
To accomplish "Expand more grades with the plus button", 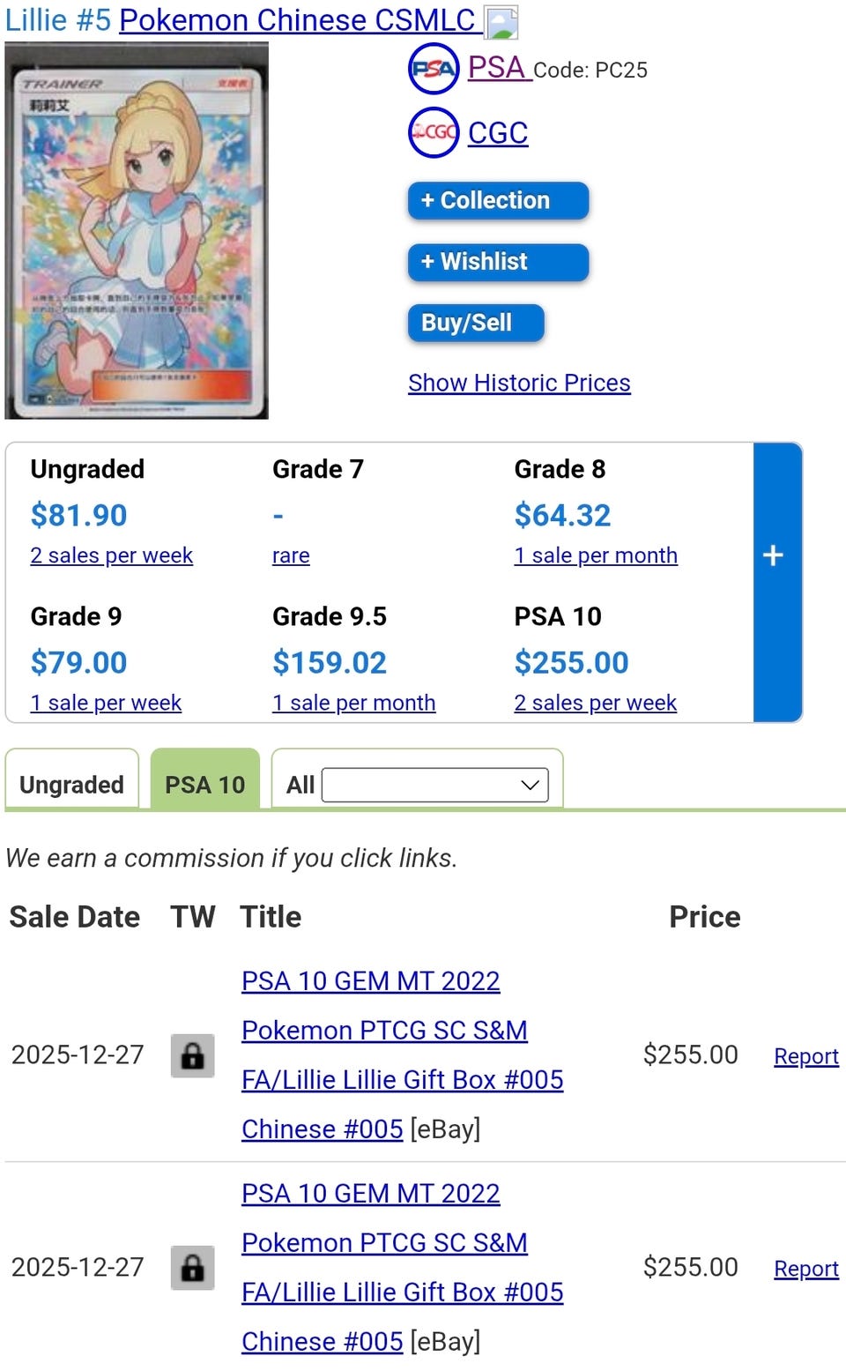I will (x=774, y=555).
